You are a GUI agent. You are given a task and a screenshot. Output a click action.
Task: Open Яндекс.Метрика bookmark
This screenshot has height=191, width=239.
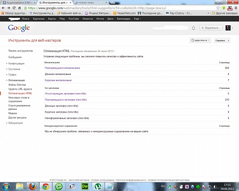98,13
